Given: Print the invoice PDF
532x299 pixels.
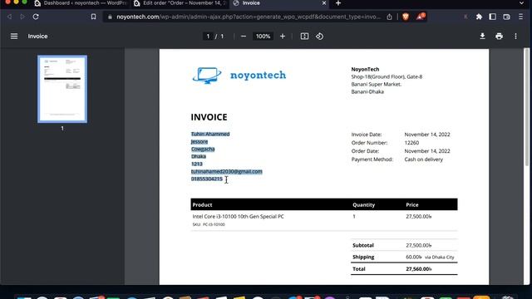Looking at the screenshot, I should tap(499, 37).
